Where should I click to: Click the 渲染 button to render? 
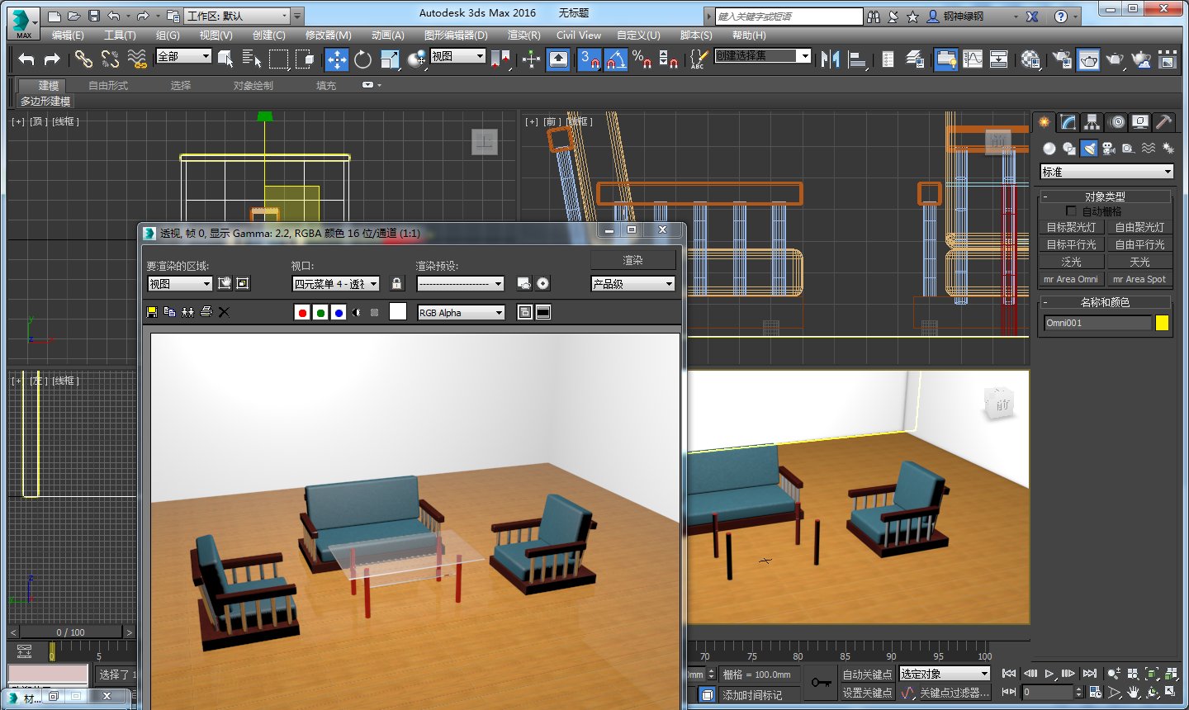pos(632,259)
